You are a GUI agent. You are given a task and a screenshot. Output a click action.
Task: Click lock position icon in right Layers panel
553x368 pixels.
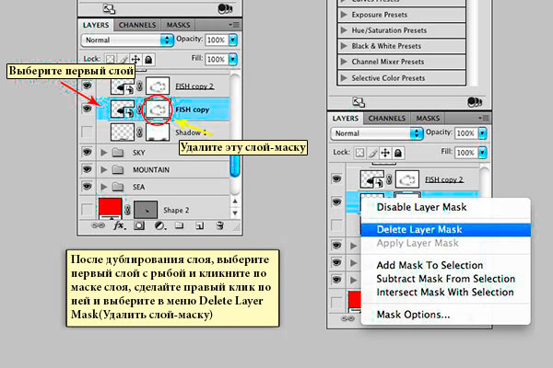click(x=385, y=153)
